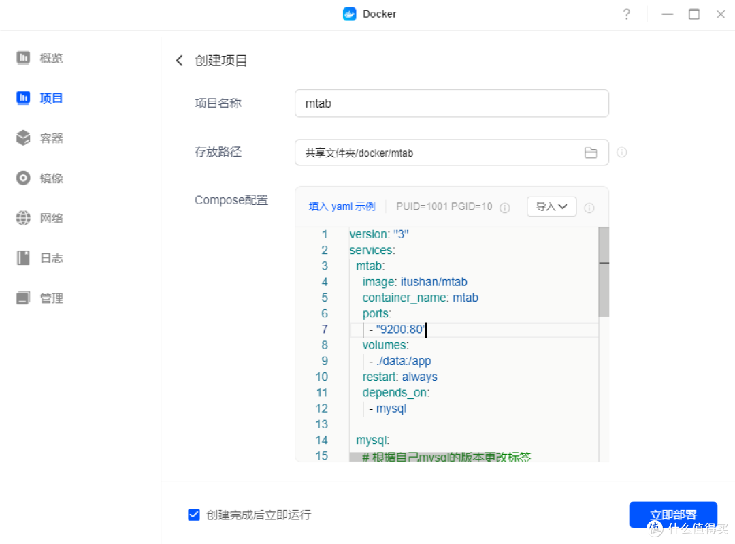
Task: Open the folder browser beside 存放路径 field
Action: coord(591,153)
